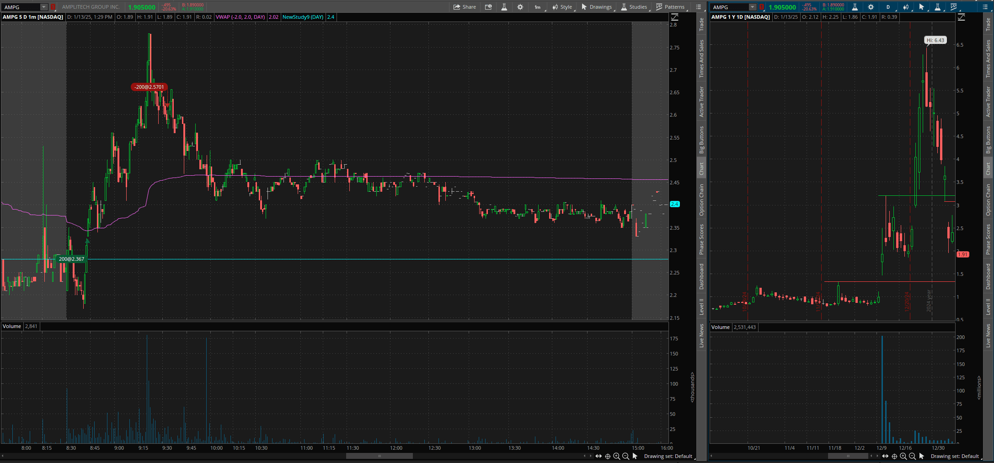Click the Patterns button in left chart
The image size is (994, 463).
[x=670, y=7]
